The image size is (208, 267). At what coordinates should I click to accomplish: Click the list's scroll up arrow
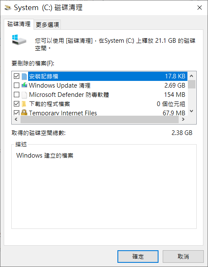tap(192, 76)
